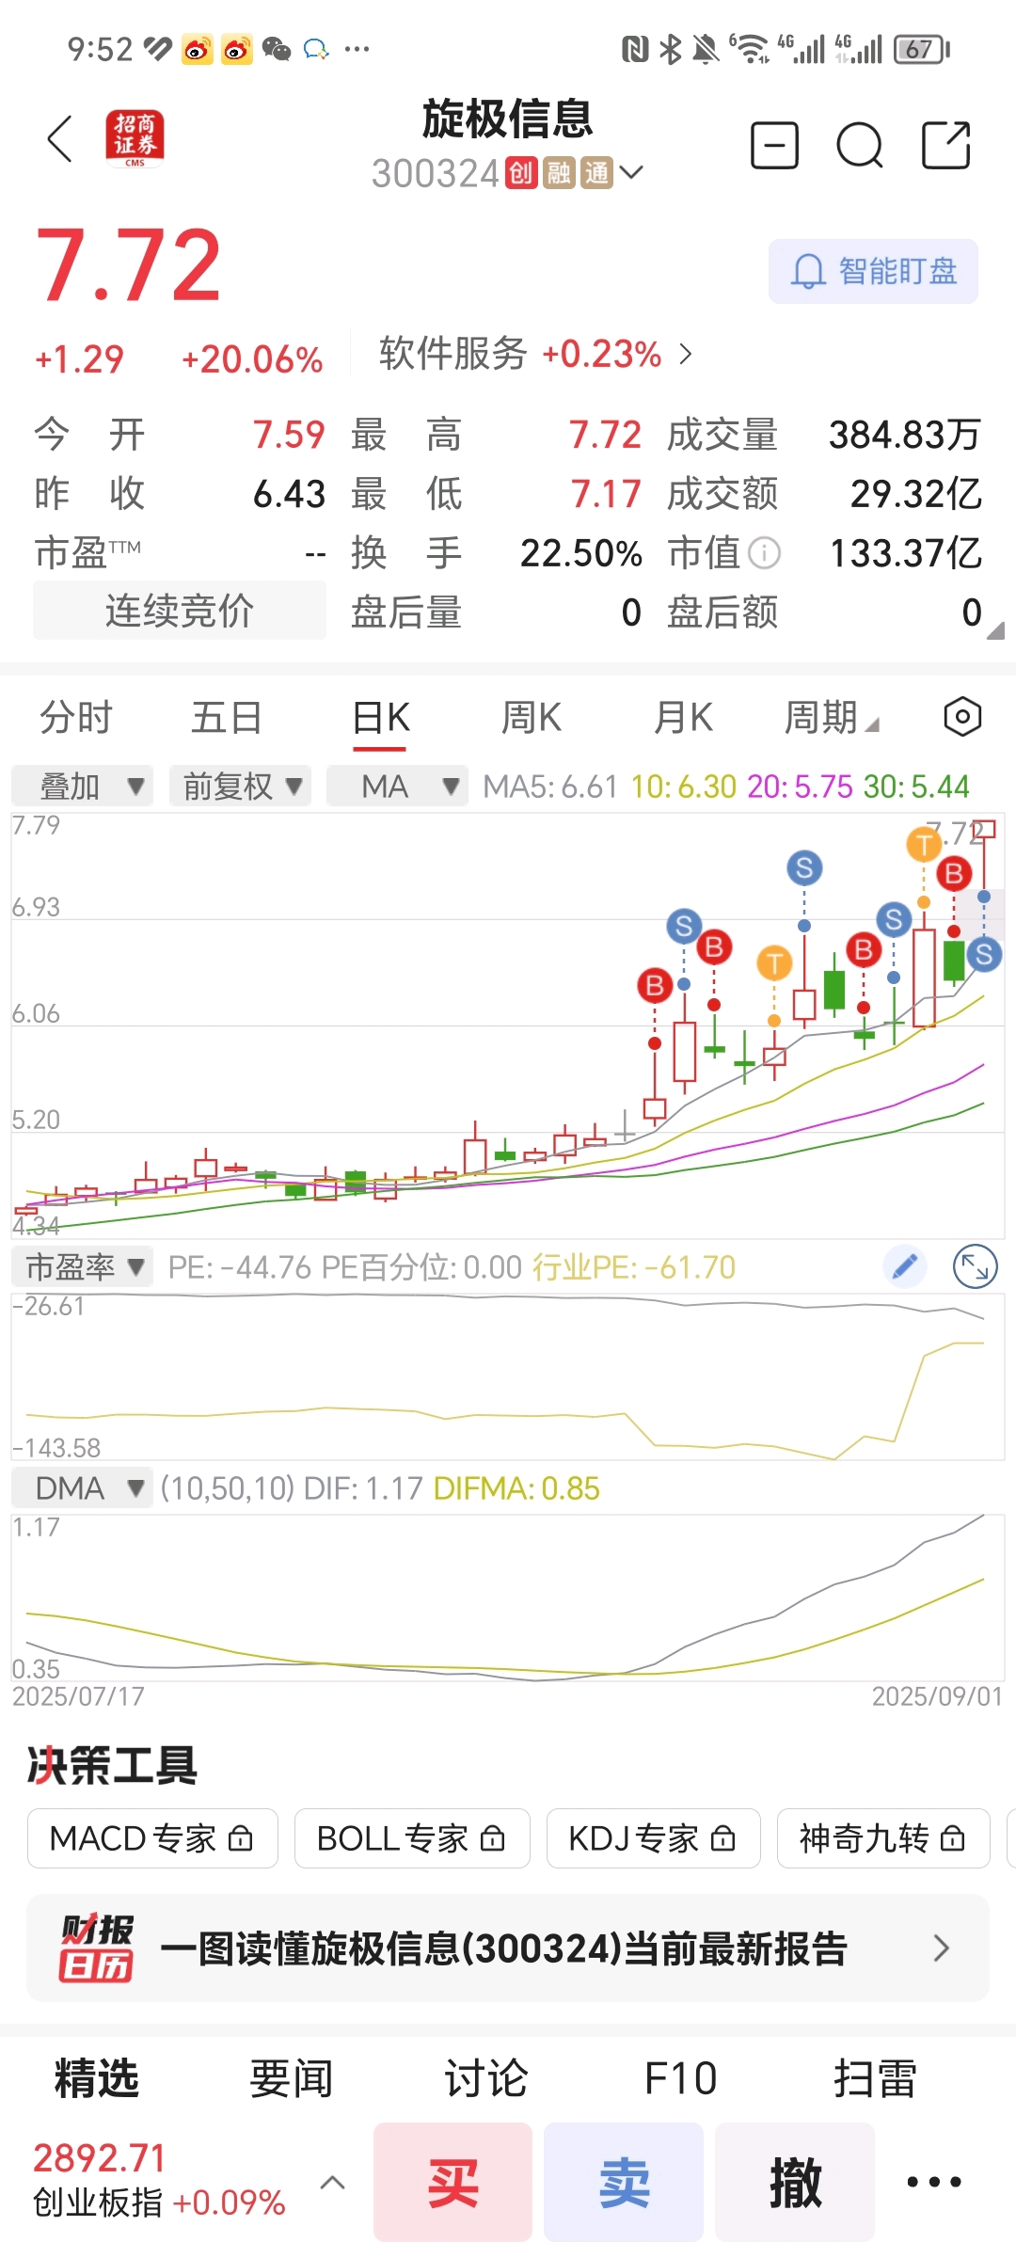
Task: Open the 要闻 news tab
Action: 291,2078
